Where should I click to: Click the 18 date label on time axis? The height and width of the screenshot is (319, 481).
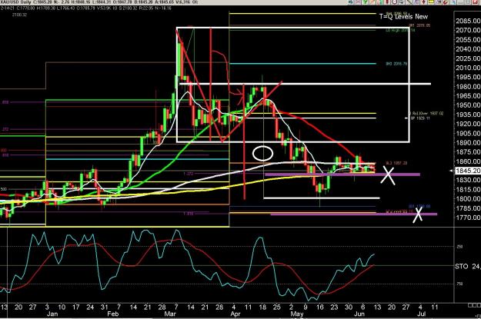point(262,307)
